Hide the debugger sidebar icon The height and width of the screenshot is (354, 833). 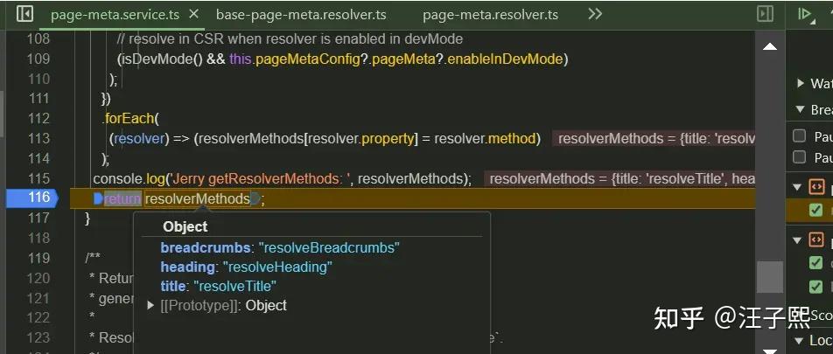coord(765,14)
